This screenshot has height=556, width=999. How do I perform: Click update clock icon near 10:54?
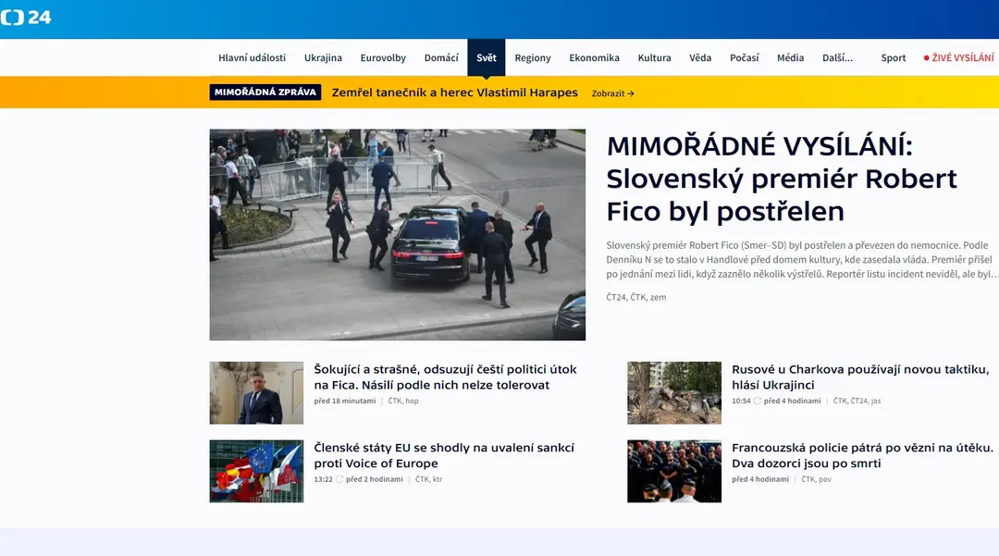758,402
